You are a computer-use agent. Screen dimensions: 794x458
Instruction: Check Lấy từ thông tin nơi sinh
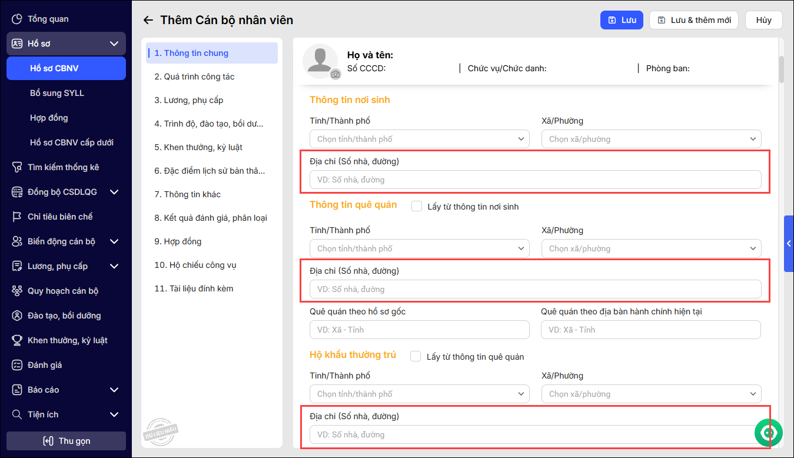(x=417, y=206)
